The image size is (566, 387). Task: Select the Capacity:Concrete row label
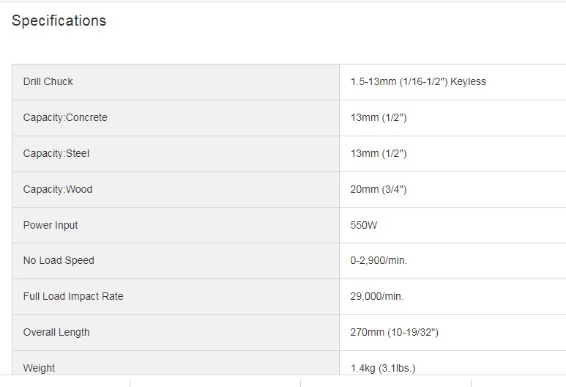65,117
